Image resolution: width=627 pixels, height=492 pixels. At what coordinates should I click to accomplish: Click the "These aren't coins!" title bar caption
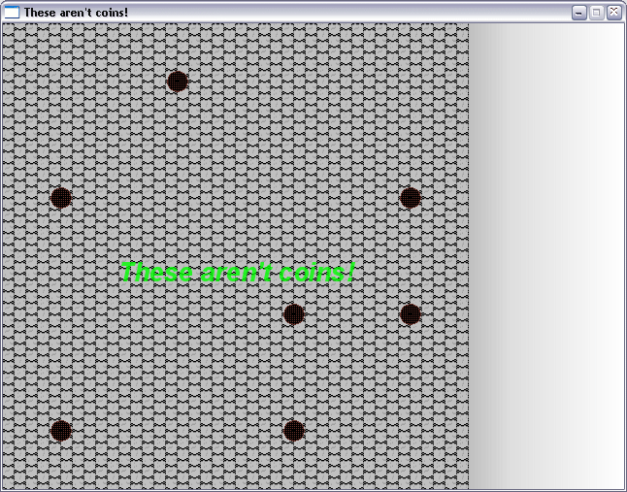(x=76, y=13)
